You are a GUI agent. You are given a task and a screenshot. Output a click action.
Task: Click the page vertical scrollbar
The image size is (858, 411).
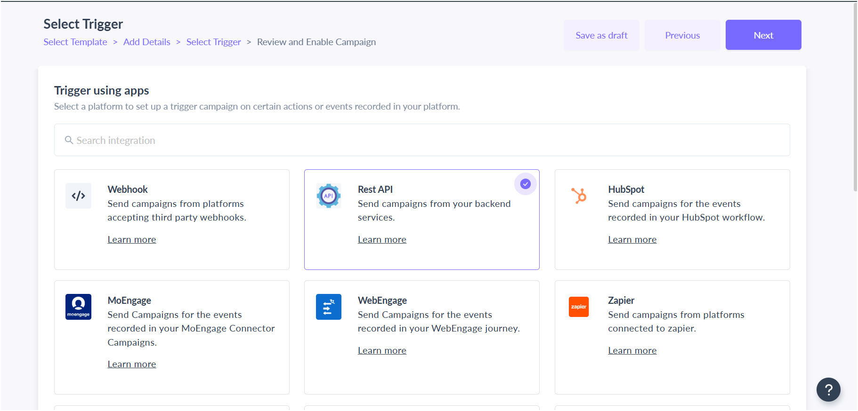[x=855, y=97]
